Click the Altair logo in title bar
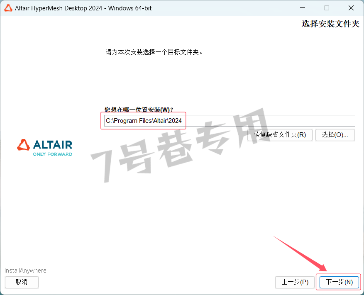Viewport: 364px width, 295px height. point(8,8)
